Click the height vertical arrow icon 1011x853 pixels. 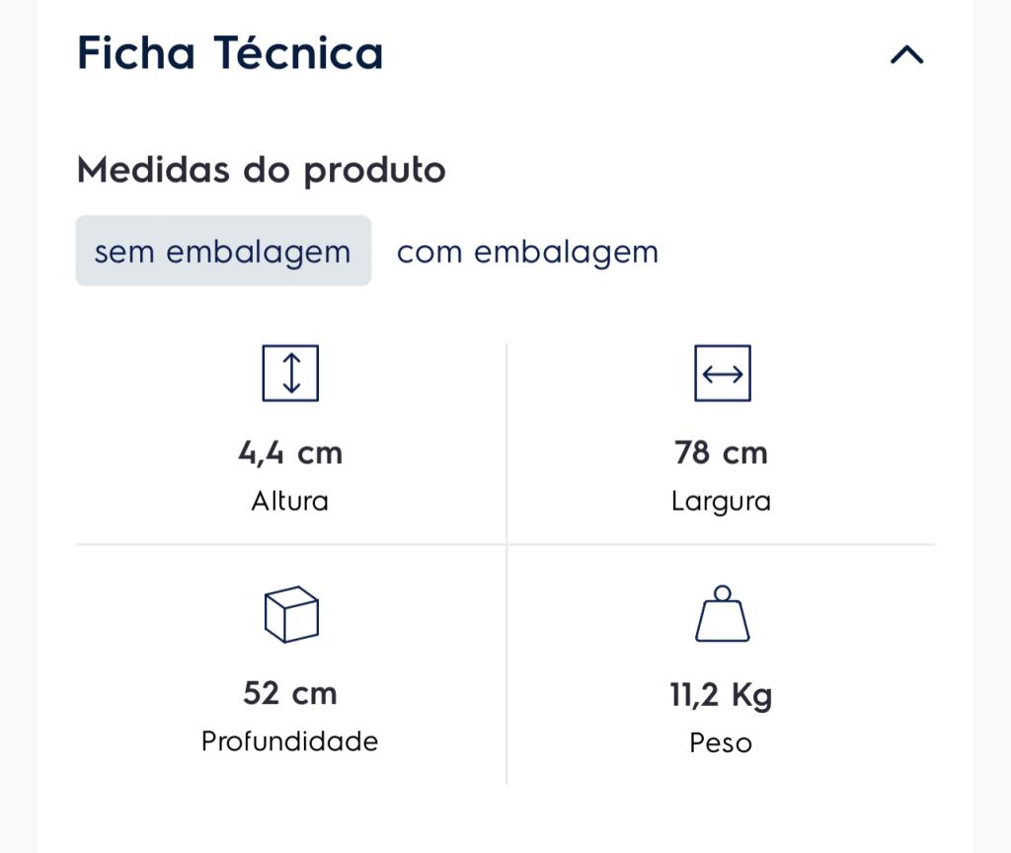point(290,373)
